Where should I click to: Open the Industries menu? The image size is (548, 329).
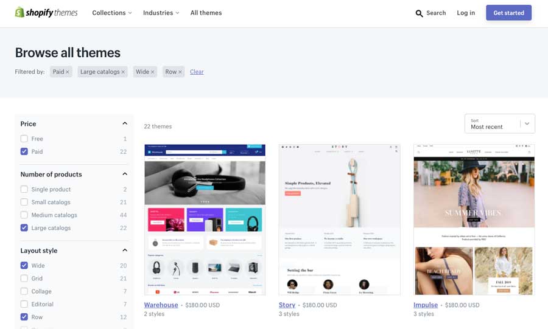tap(161, 13)
